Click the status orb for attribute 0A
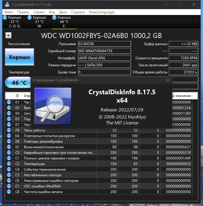Image resolution: width=203 pixels, height=206 pixels. 9,136
